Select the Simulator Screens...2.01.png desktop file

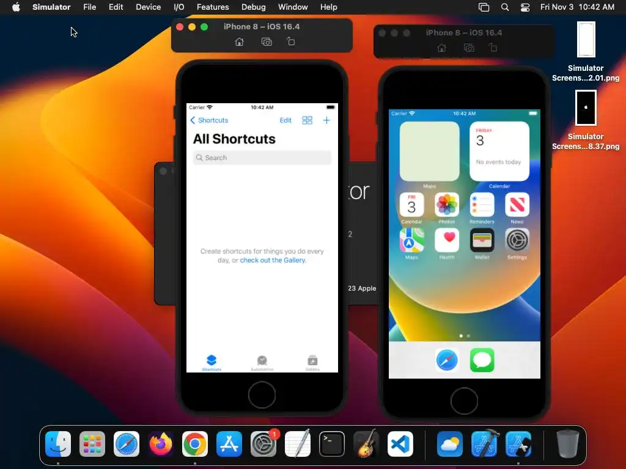pyautogui.click(x=586, y=51)
